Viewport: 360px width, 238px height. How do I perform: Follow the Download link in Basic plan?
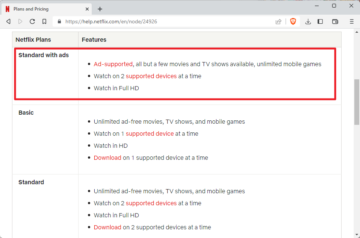click(107, 158)
